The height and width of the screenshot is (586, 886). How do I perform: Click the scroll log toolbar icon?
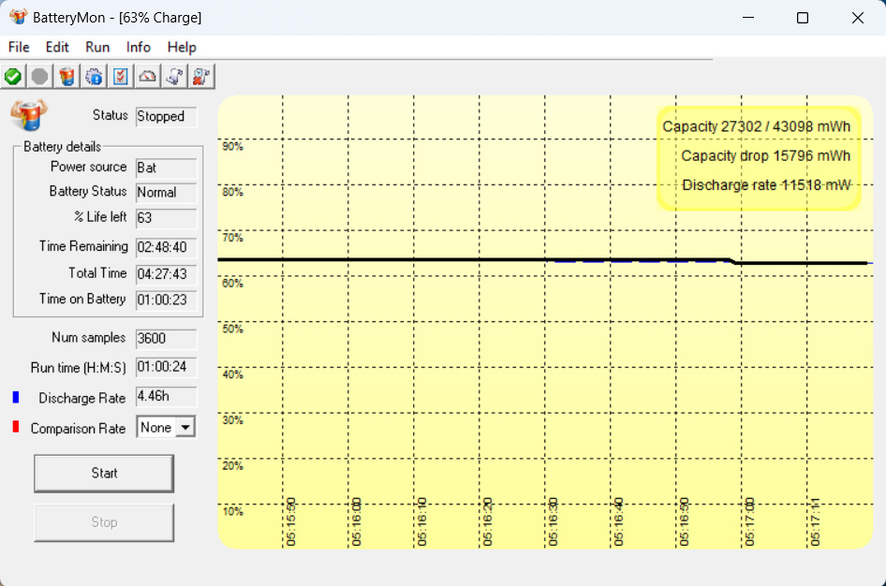[x=175, y=77]
